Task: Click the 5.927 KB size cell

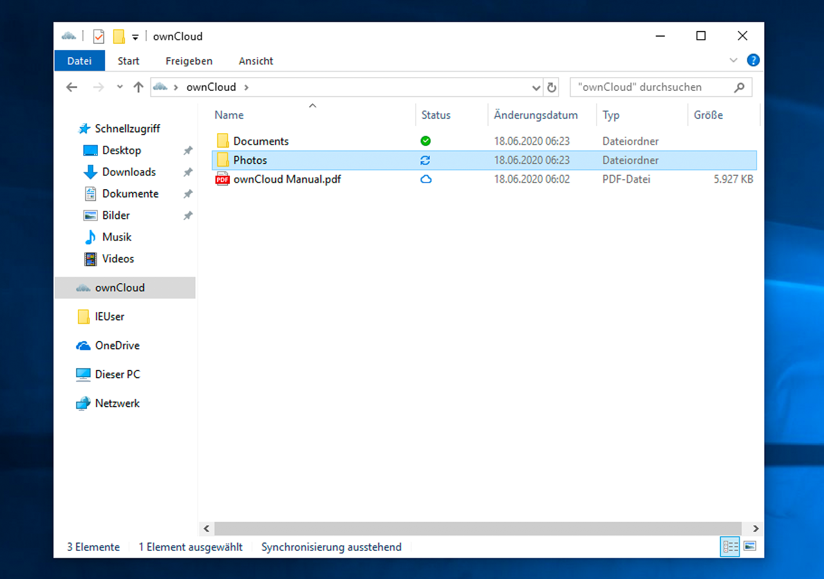Action: pyautogui.click(x=733, y=179)
